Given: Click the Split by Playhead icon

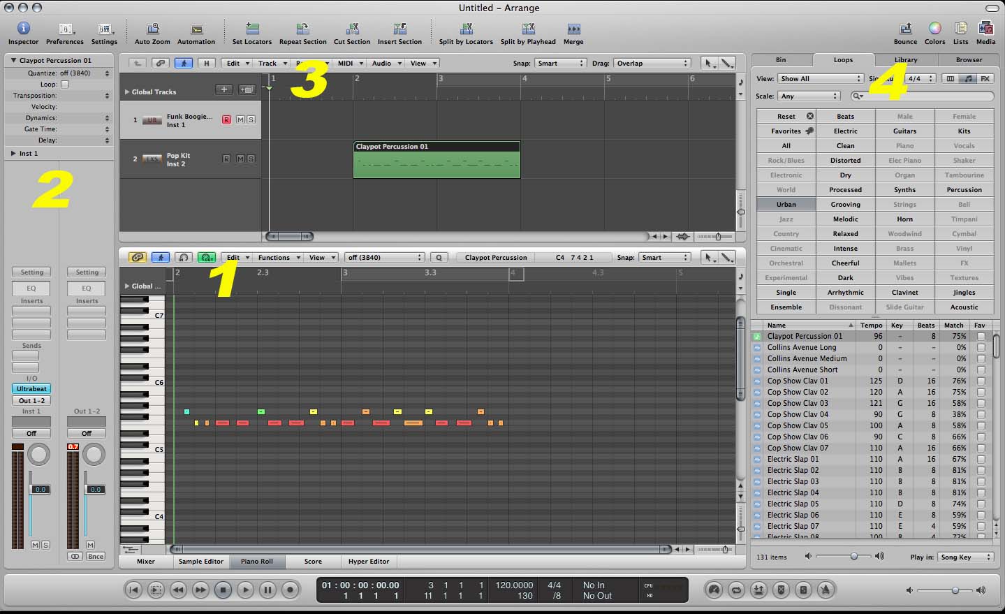Looking at the screenshot, I should click(x=528, y=29).
